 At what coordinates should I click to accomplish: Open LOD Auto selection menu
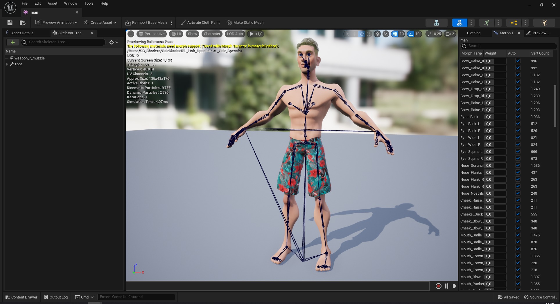235,34
